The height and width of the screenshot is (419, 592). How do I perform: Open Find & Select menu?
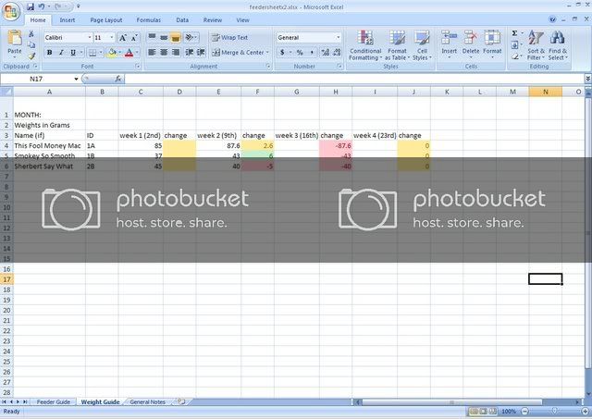[558, 44]
